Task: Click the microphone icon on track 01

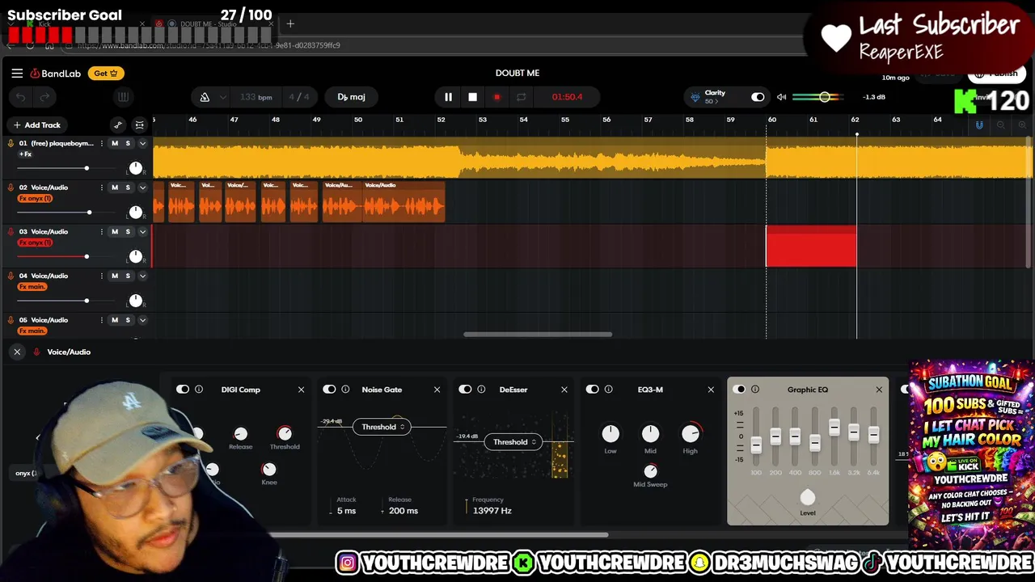Action: (11, 143)
